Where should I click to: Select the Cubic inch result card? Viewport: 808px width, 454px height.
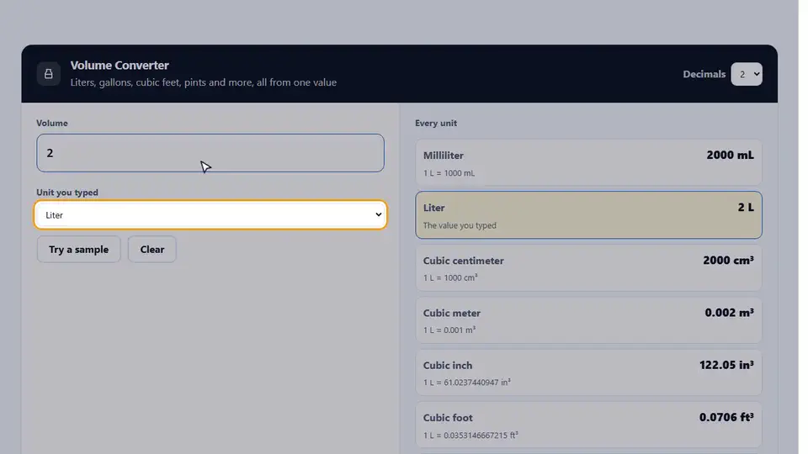coord(588,372)
